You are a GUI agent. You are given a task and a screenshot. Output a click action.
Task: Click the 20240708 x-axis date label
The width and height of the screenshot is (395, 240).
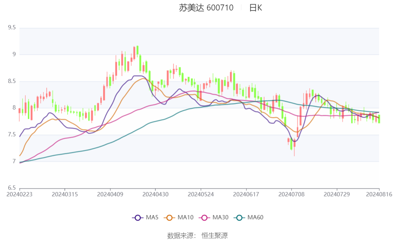(x=292, y=194)
